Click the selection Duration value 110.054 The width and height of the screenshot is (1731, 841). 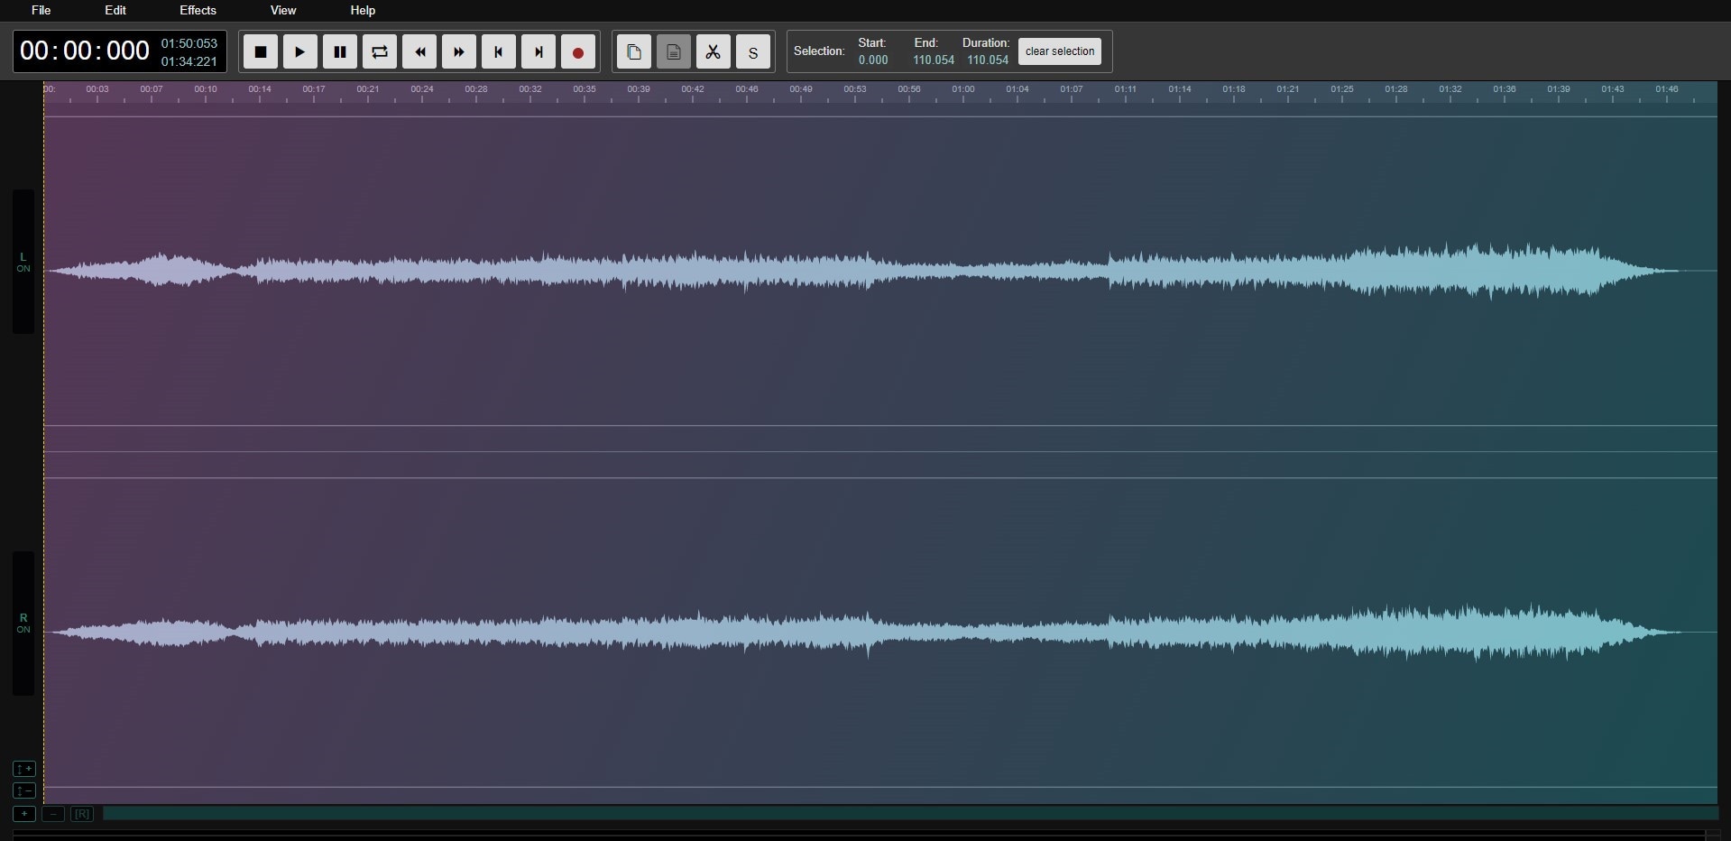pyautogui.click(x=988, y=60)
